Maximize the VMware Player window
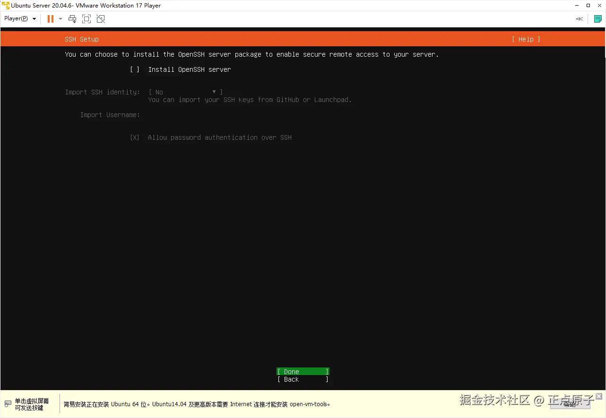 [588, 6]
